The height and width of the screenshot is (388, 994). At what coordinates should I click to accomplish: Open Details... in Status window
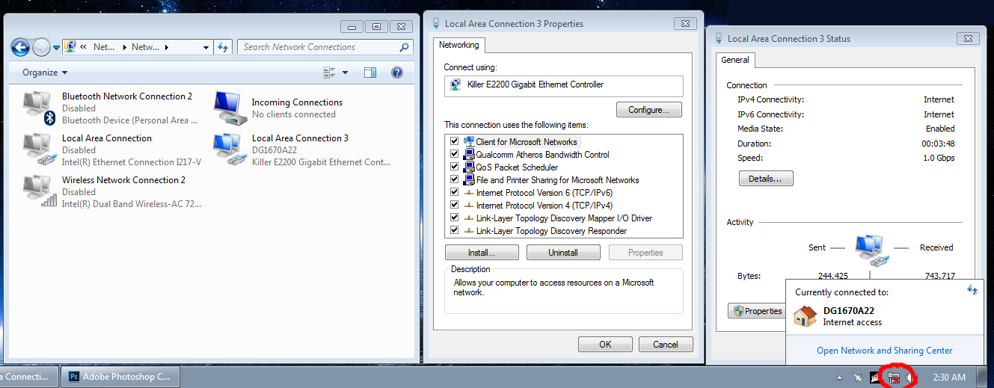click(x=766, y=179)
